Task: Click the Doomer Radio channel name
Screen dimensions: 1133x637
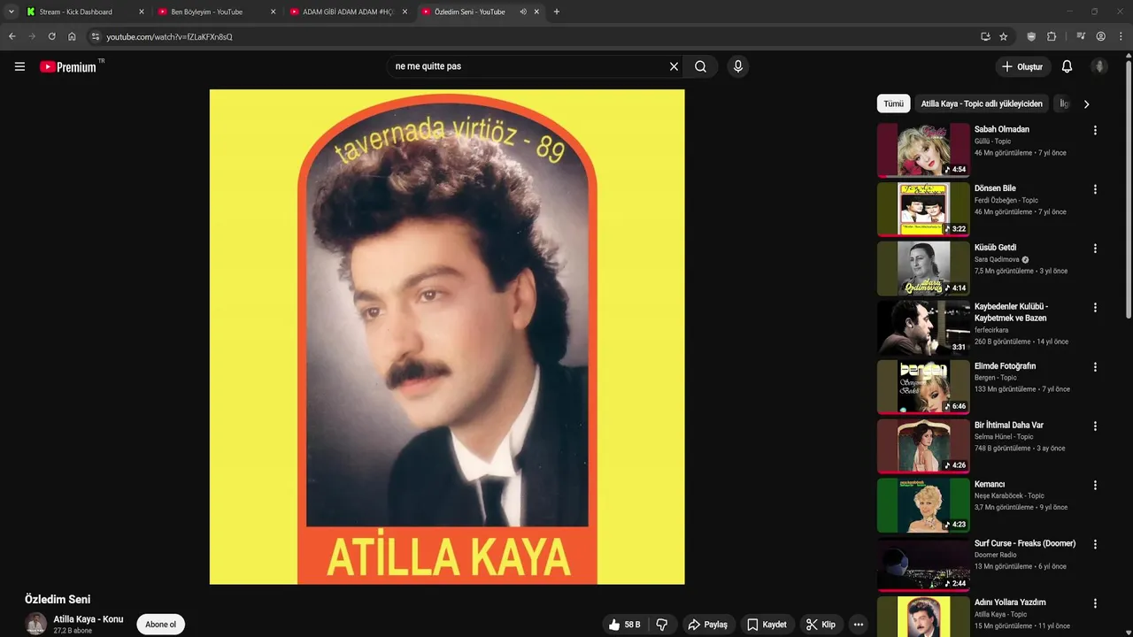Action: tap(996, 555)
